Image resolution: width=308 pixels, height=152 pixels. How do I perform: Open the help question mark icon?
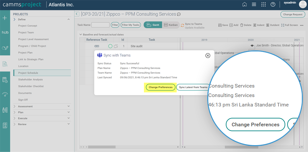pos(273,4)
